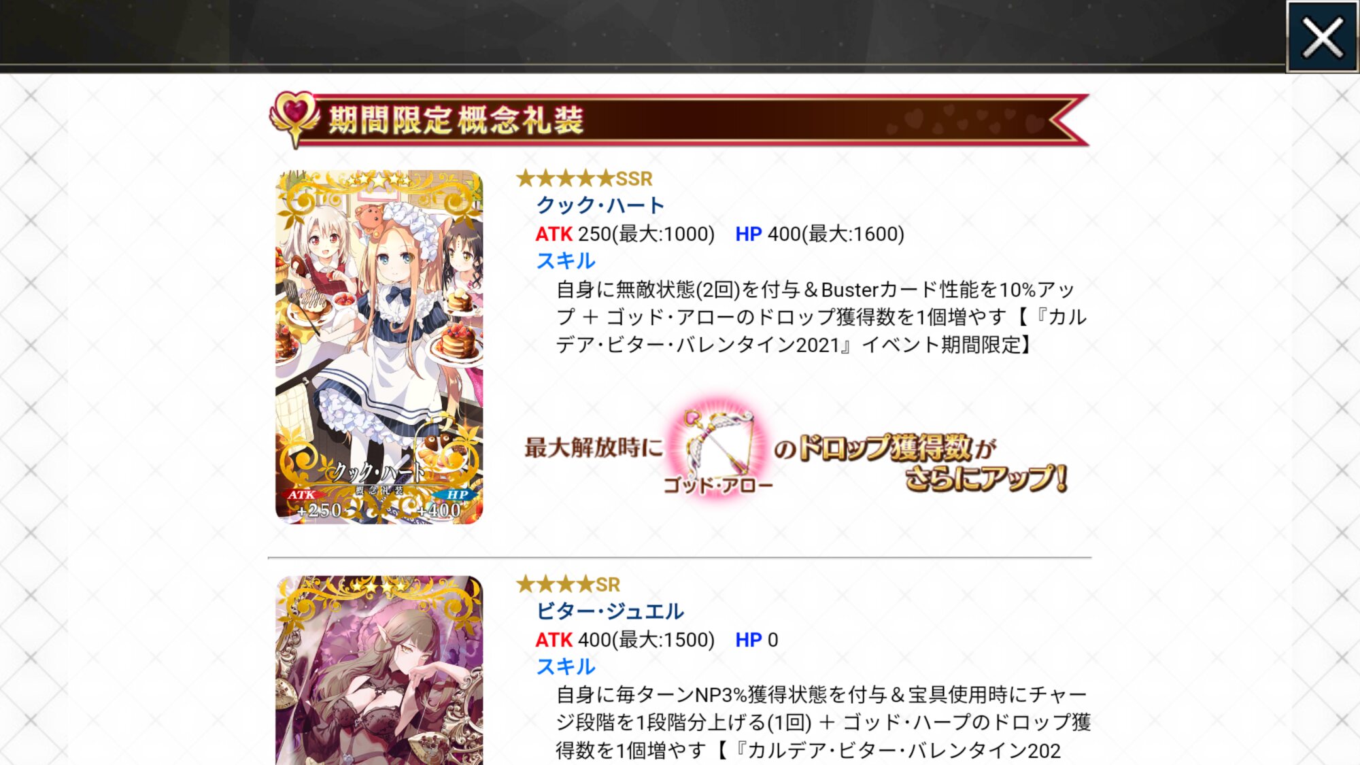Image resolution: width=1360 pixels, height=765 pixels.
Task: Click the 期間限定概念礼装 banner heading
Action: [x=456, y=120]
